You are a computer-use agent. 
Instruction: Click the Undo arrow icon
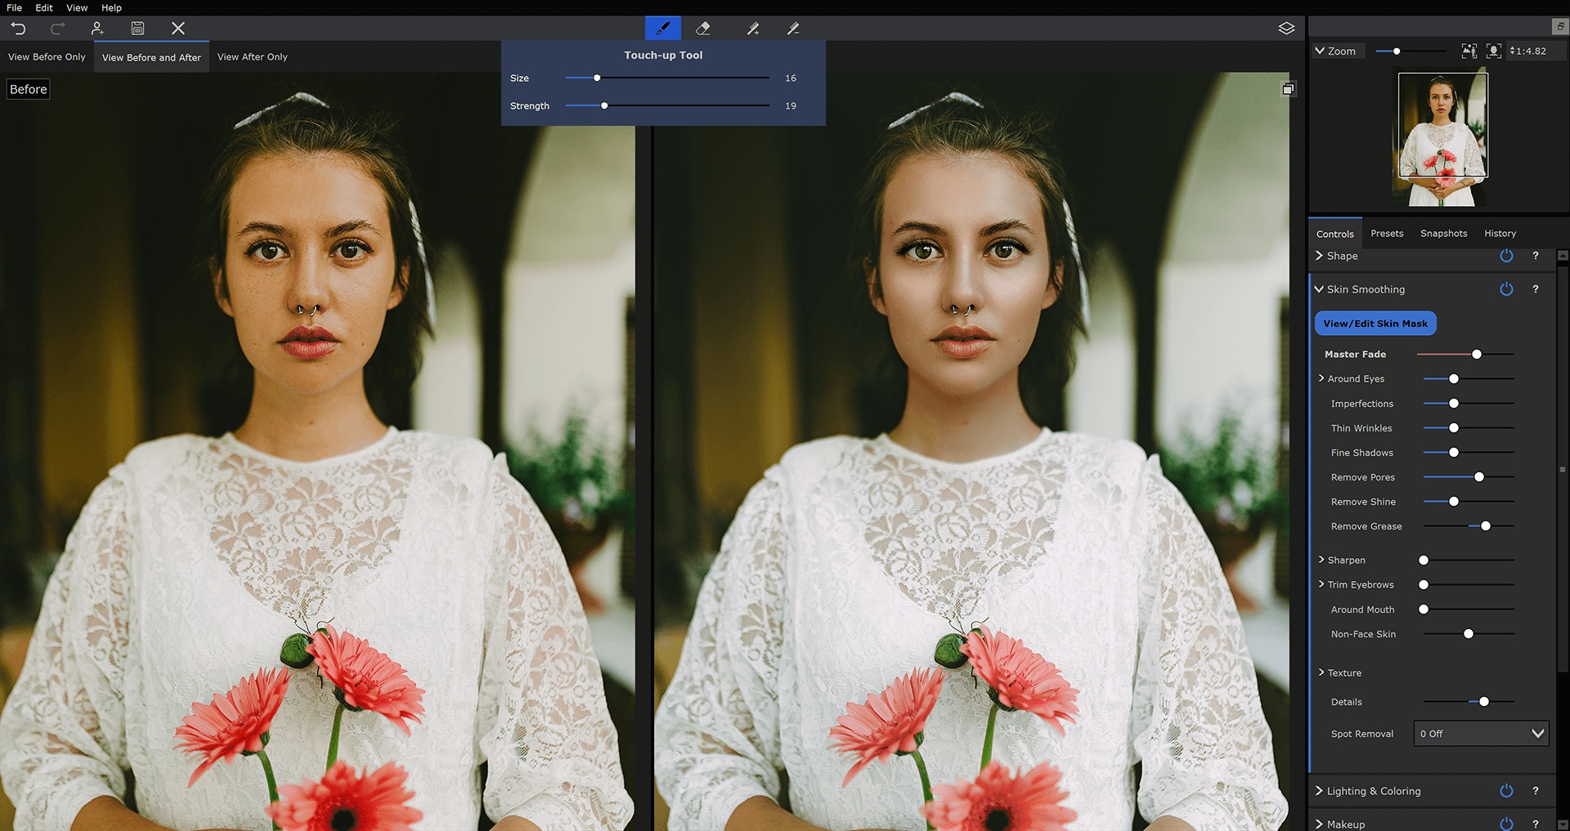click(18, 29)
